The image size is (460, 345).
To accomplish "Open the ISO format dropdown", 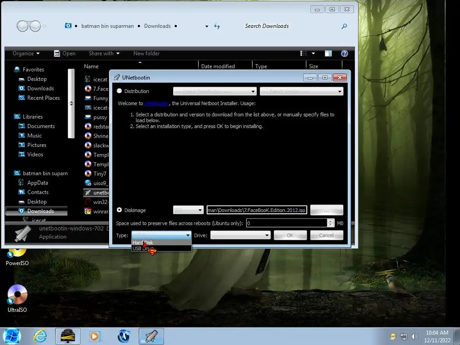I will (x=188, y=210).
